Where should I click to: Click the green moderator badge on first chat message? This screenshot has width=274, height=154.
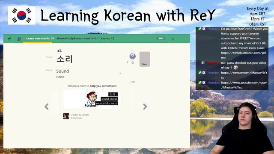click(x=200, y=29)
